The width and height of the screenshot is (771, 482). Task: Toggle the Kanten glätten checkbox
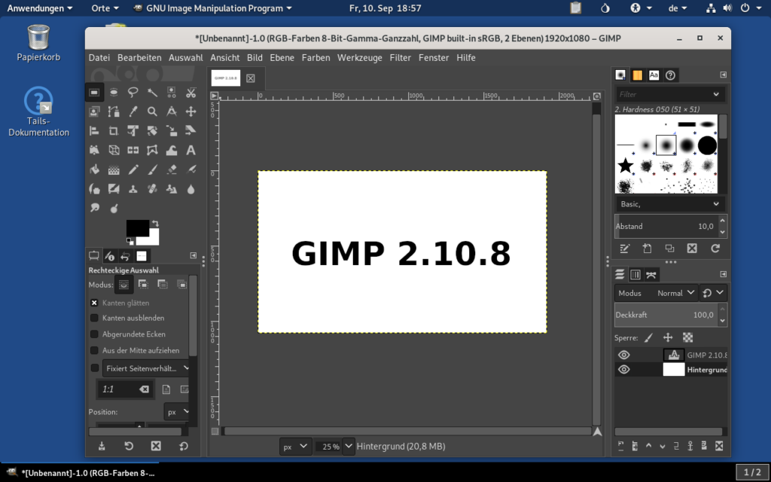[x=94, y=303]
